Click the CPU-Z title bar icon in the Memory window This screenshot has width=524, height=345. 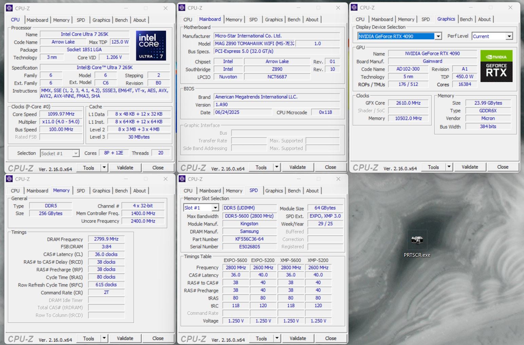pos(10,179)
